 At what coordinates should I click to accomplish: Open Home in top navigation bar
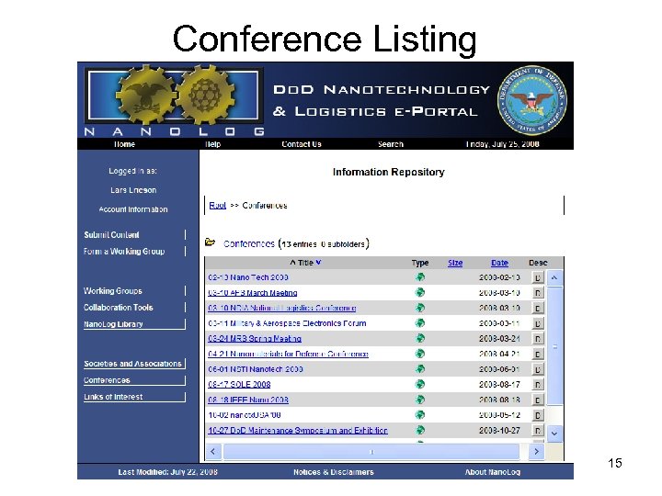[x=124, y=144]
